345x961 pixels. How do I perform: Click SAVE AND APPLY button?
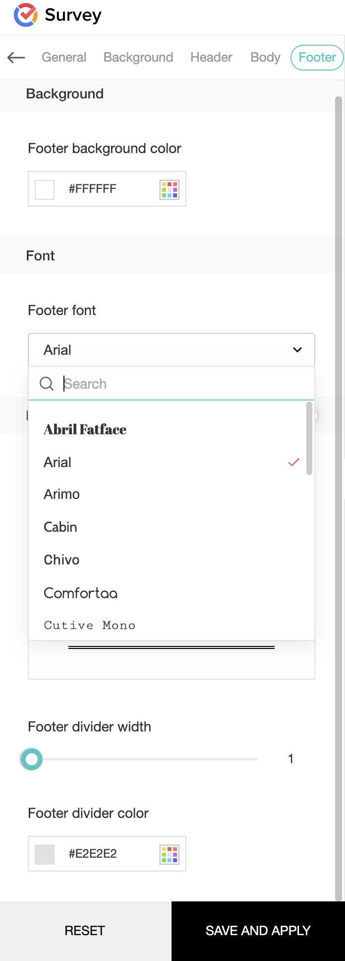(x=258, y=931)
